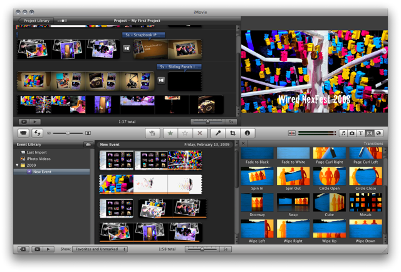401x272 pixels.
Task: Select the '5s – Sliding Panels' title bar
Action: [x=179, y=67]
